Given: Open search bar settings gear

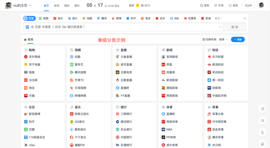Looking at the screenshot, I should pos(244,18).
